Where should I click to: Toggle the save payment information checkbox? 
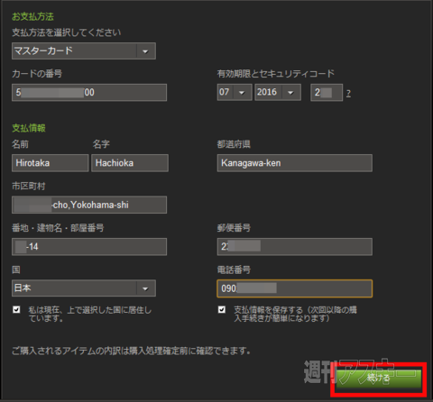tap(222, 309)
